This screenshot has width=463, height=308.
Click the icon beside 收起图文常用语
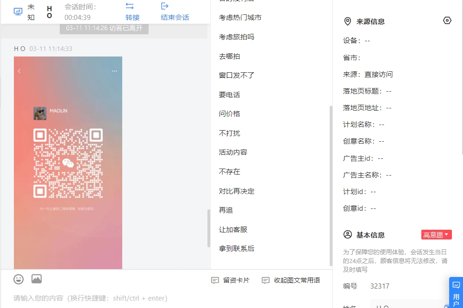266,280
